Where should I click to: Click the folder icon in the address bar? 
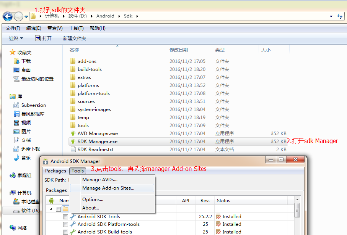point(33,16)
